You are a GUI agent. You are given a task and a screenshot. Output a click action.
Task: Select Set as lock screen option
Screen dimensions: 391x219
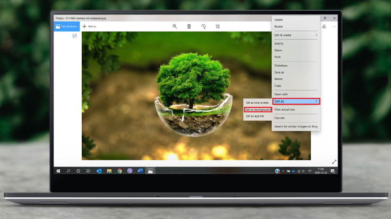click(x=257, y=103)
